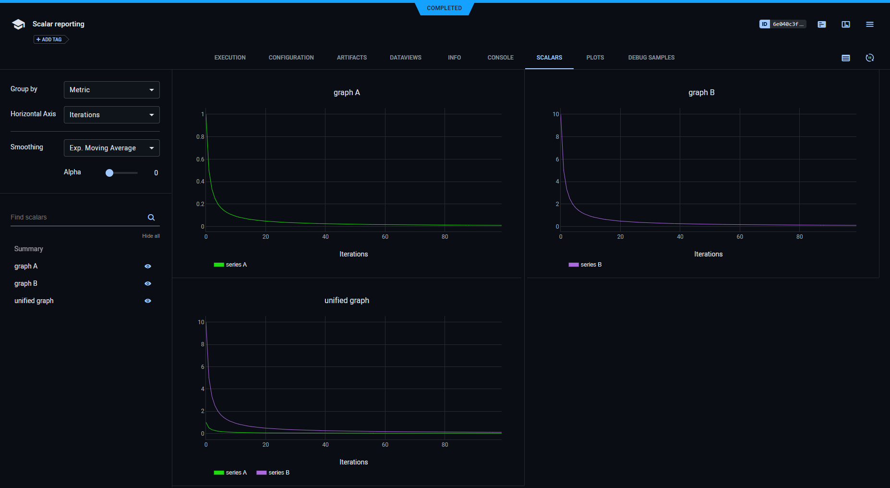Screen dimensions: 890x488
Task: Switch to table view using the layout icon
Action: point(845,24)
